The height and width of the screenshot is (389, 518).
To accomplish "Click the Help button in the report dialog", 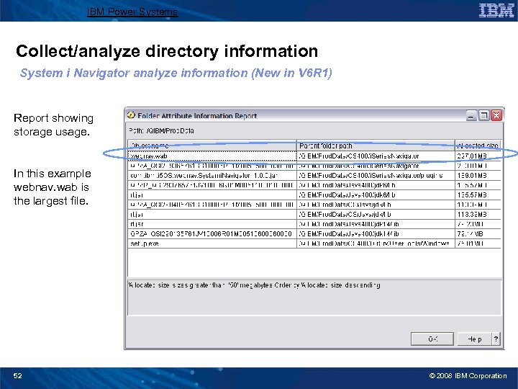I will [x=474, y=339].
